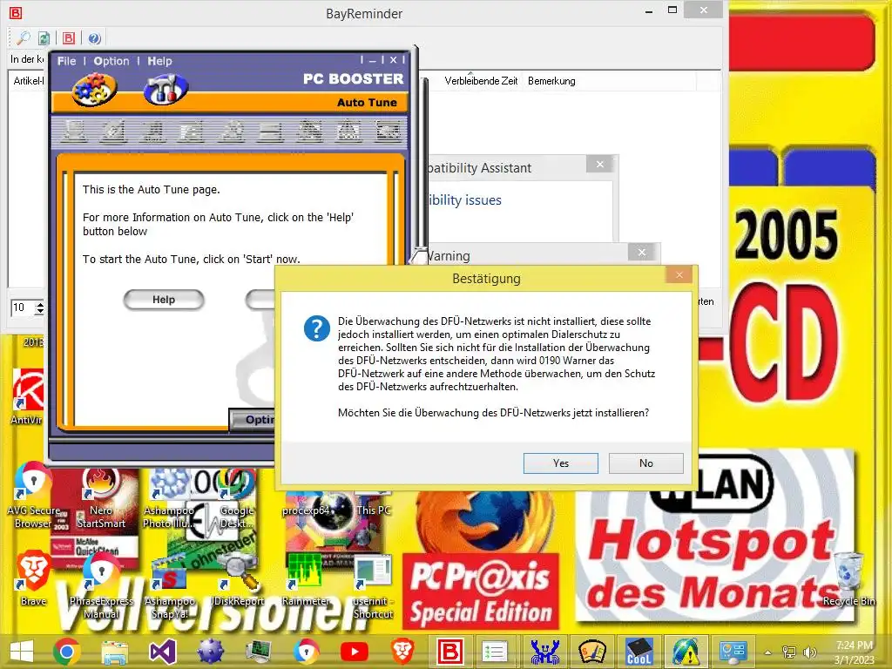
Task: Click the Bemerkung column header
Action: pyautogui.click(x=551, y=81)
